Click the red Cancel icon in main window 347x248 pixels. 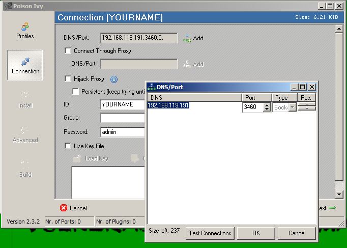64,208
